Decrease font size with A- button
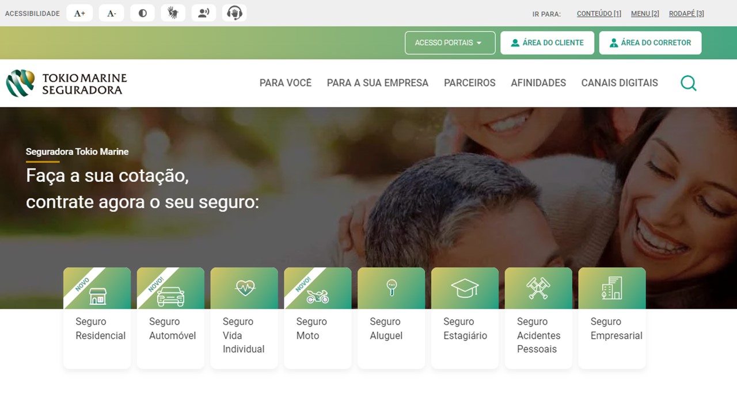 click(112, 13)
